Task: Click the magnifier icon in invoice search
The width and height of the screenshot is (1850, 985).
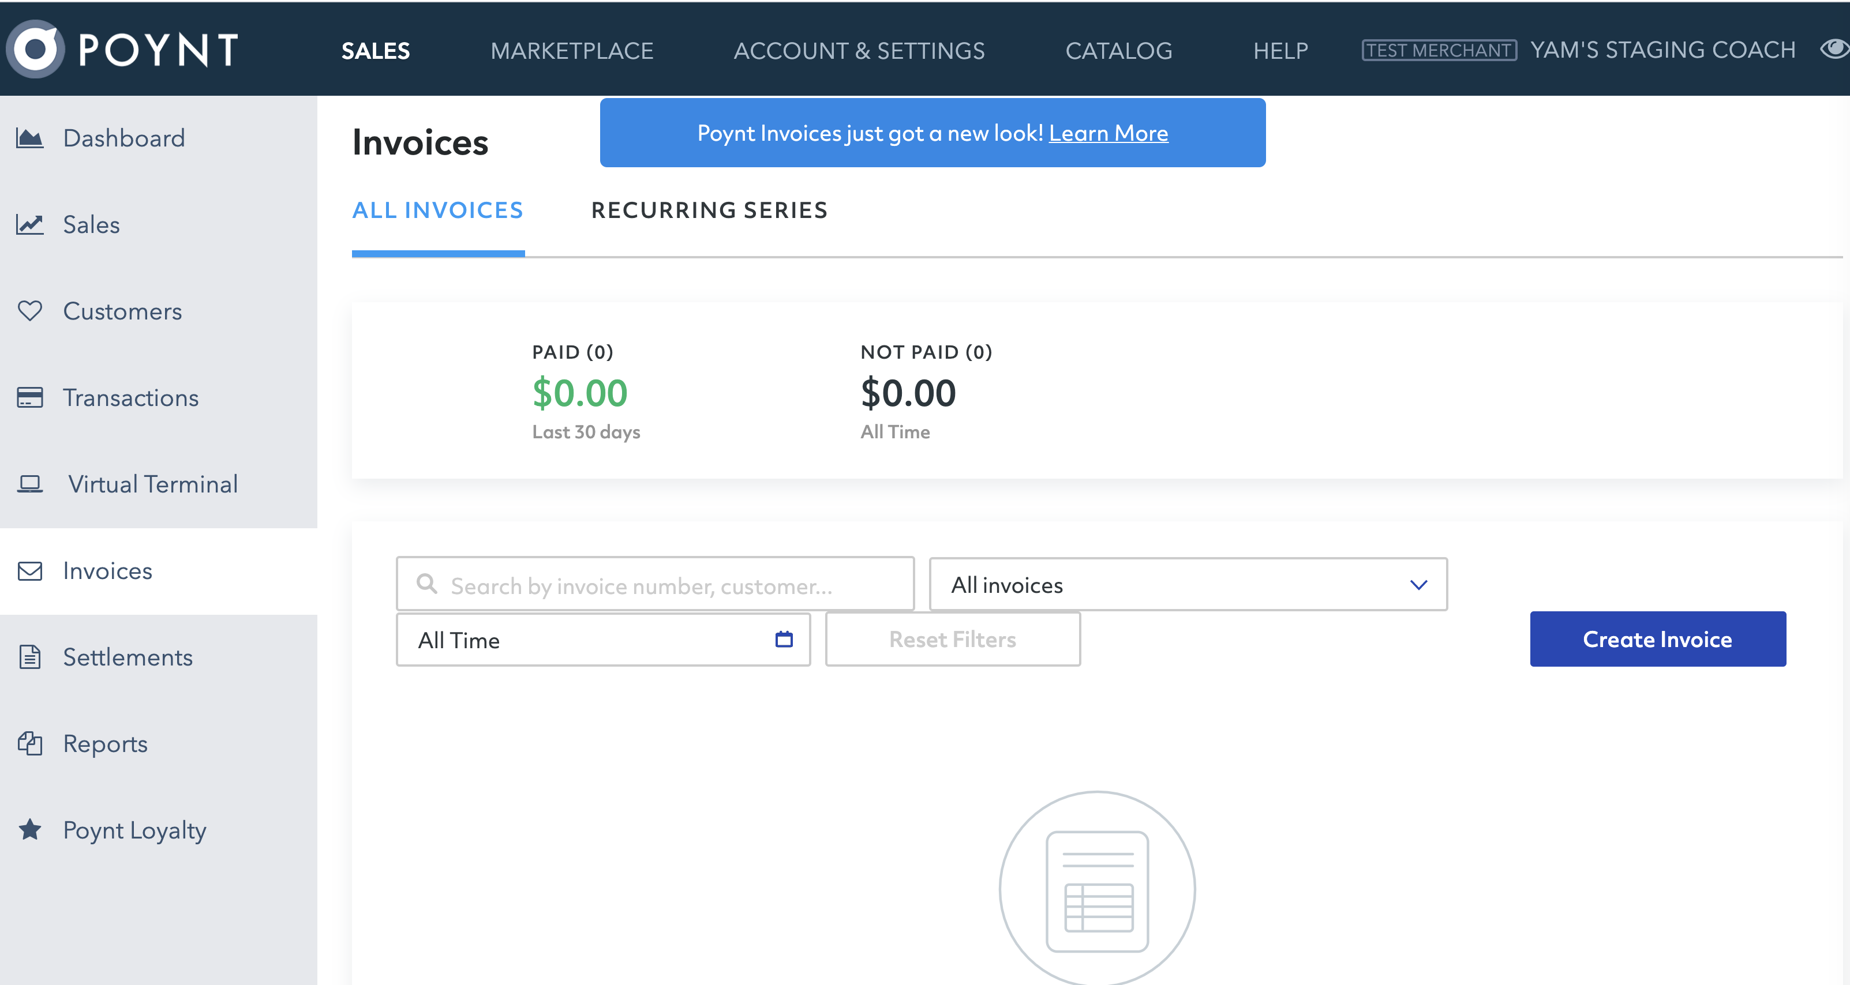Action: coord(428,584)
